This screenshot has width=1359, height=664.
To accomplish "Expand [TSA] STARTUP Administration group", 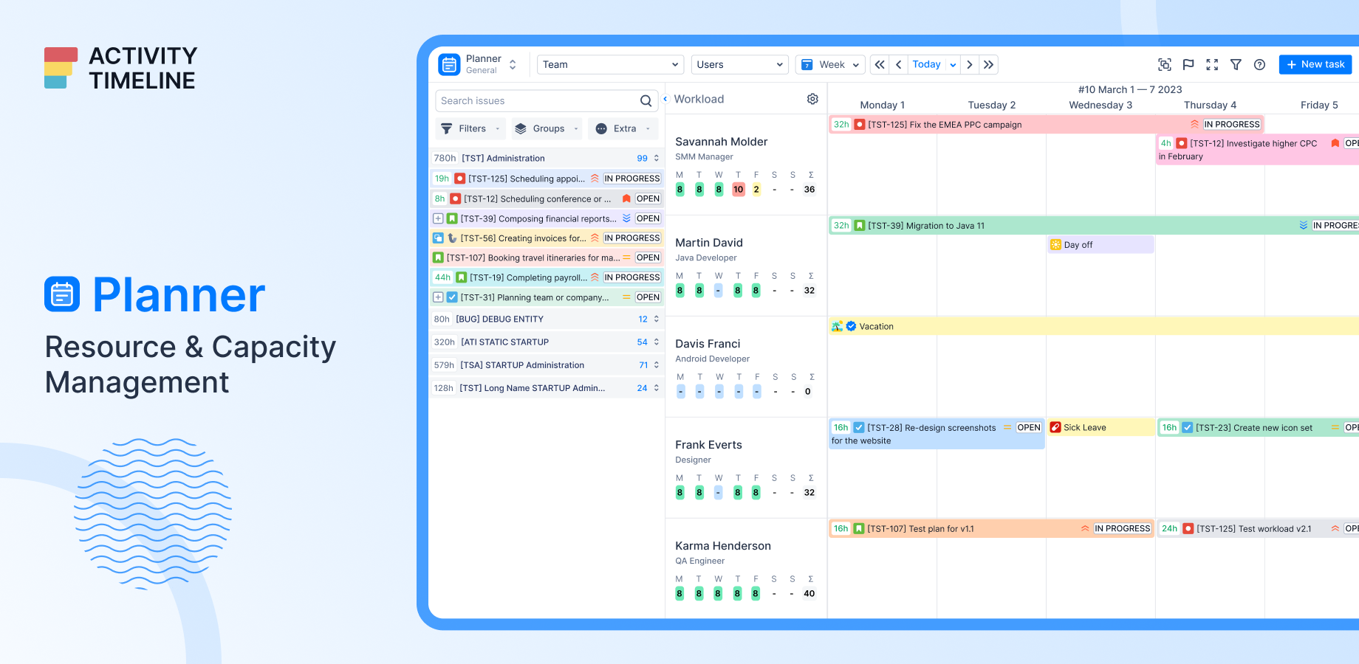I will coord(656,364).
